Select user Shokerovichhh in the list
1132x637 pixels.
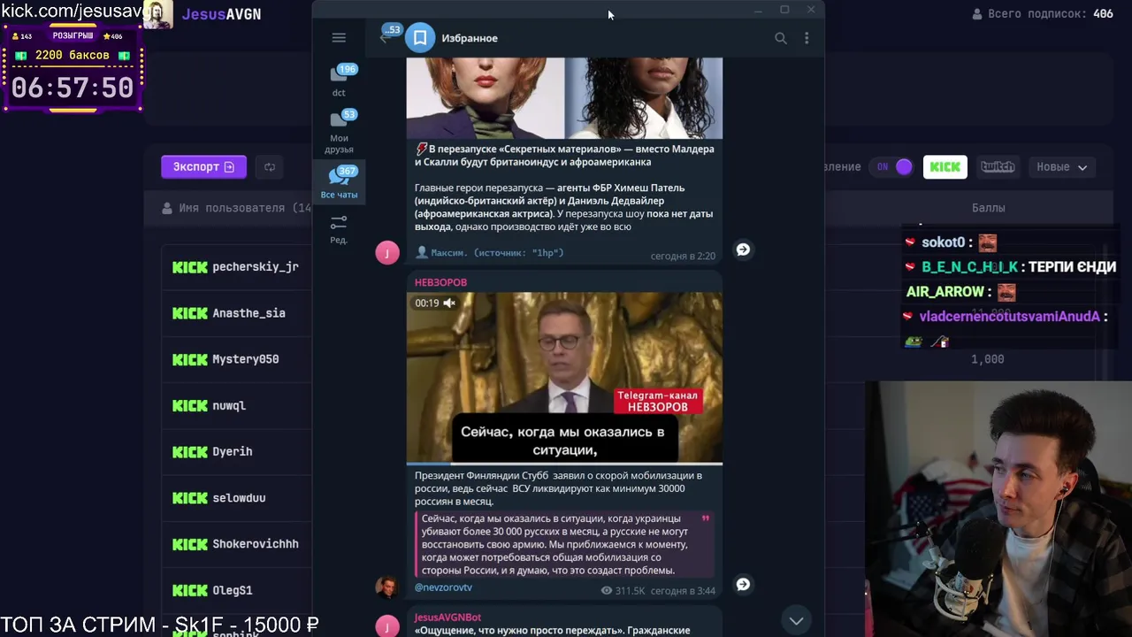coord(256,544)
